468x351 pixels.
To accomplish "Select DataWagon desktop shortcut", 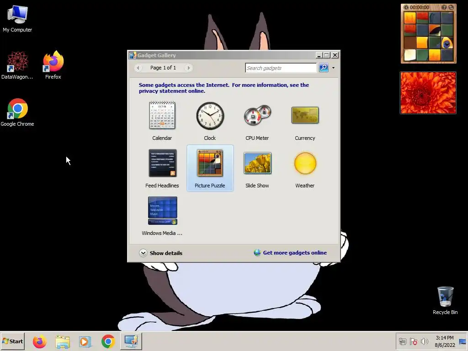I will pos(17,65).
